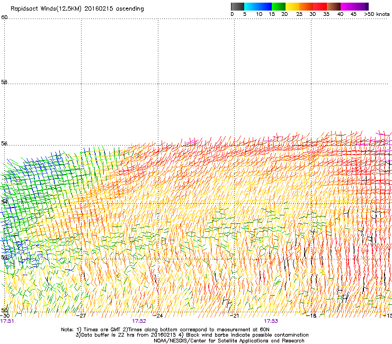Click the latitude '58' axis label

tap(4, 82)
